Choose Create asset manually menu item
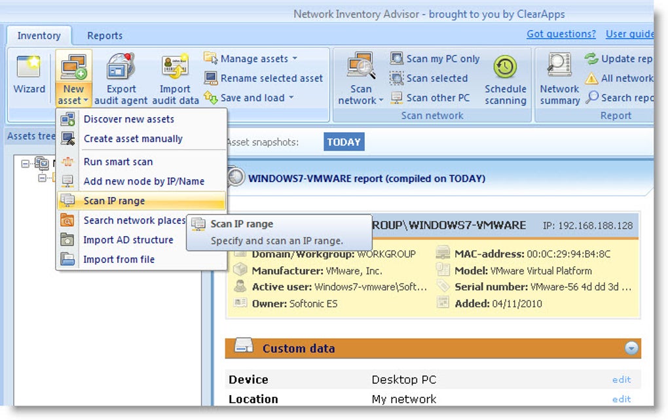668x420 pixels. click(141, 139)
